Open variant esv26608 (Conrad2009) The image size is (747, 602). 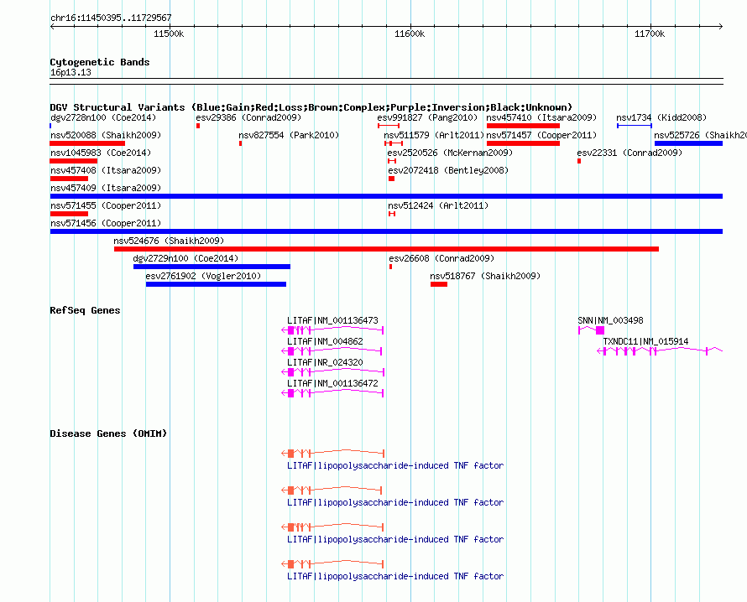pyautogui.click(x=441, y=258)
